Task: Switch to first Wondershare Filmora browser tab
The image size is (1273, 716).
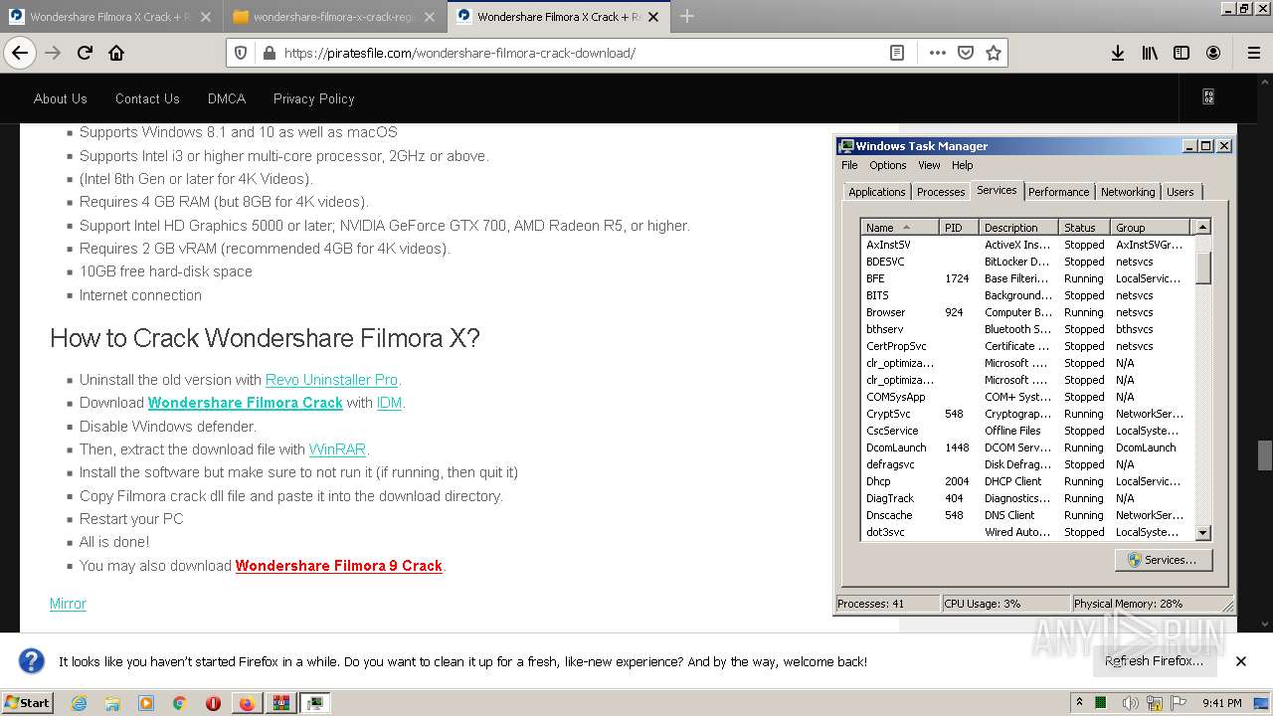Action: [x=109, y=17]
